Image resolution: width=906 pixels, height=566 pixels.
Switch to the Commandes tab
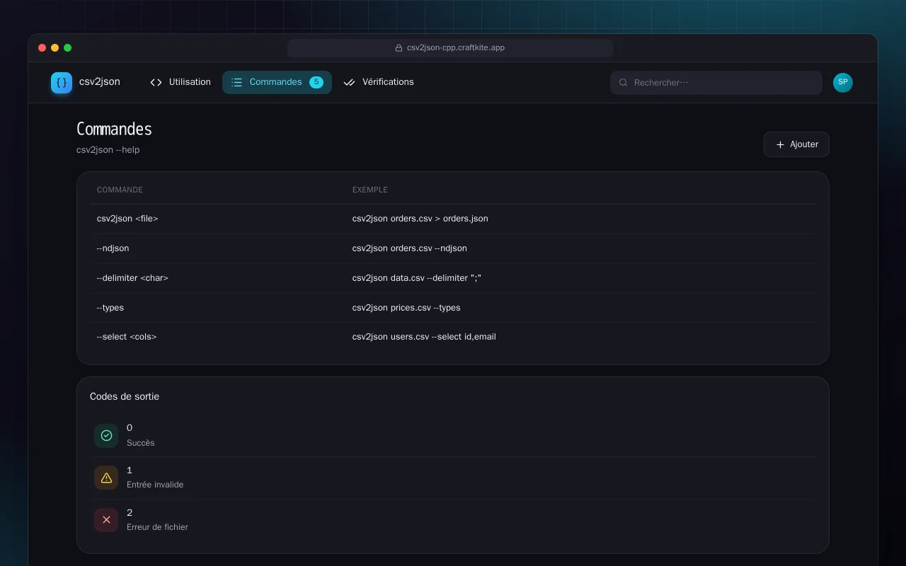[x=277, y=82]
